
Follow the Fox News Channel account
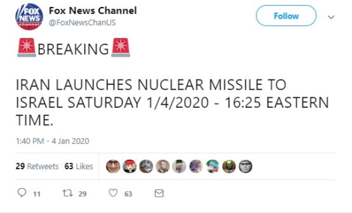(x=286, y=16)
